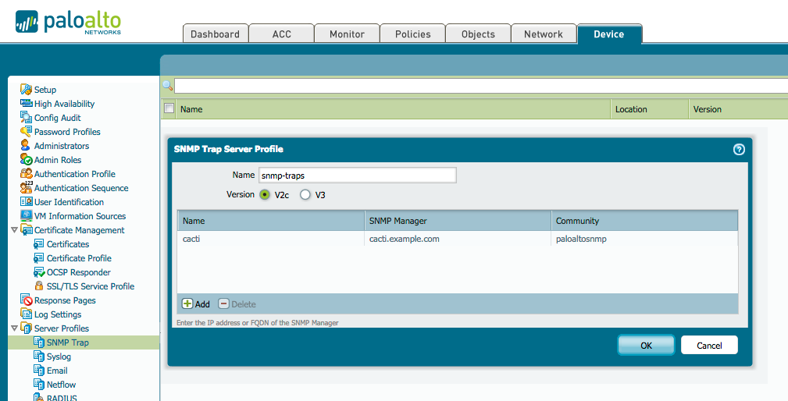Switch to the Monitor tab

click(347, 34)
